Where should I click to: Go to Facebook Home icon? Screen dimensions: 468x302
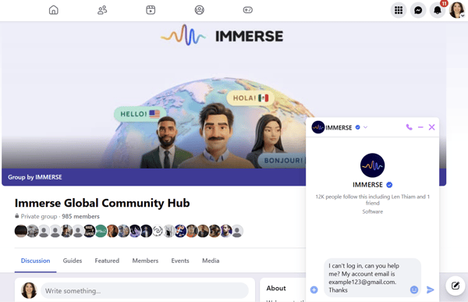pos(53,10)
